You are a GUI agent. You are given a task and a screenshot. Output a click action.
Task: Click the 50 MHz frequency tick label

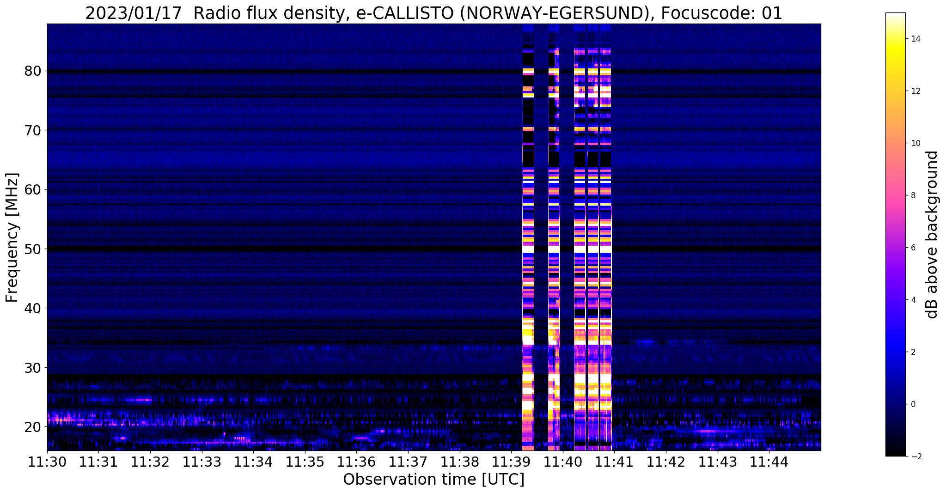(x=33, y=249)
